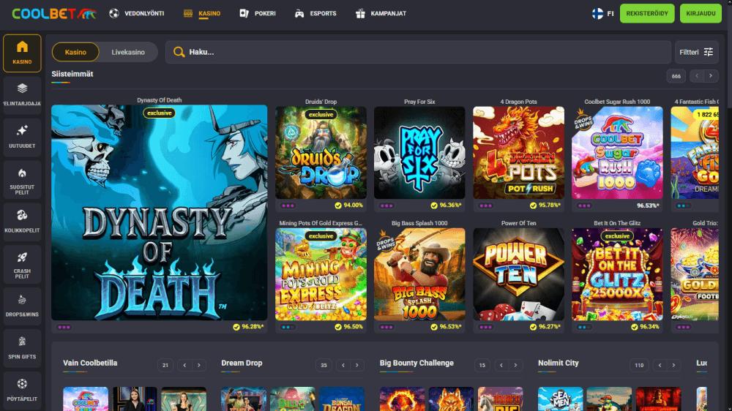Open Kampanjat in top navigation
This screenshot has height=411, width=732.
coord(380,13)
